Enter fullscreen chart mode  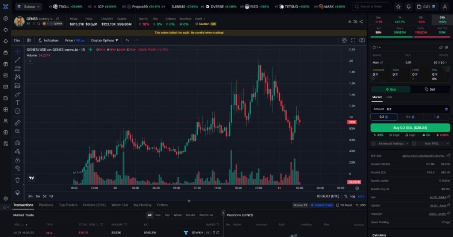click(353, 40)
